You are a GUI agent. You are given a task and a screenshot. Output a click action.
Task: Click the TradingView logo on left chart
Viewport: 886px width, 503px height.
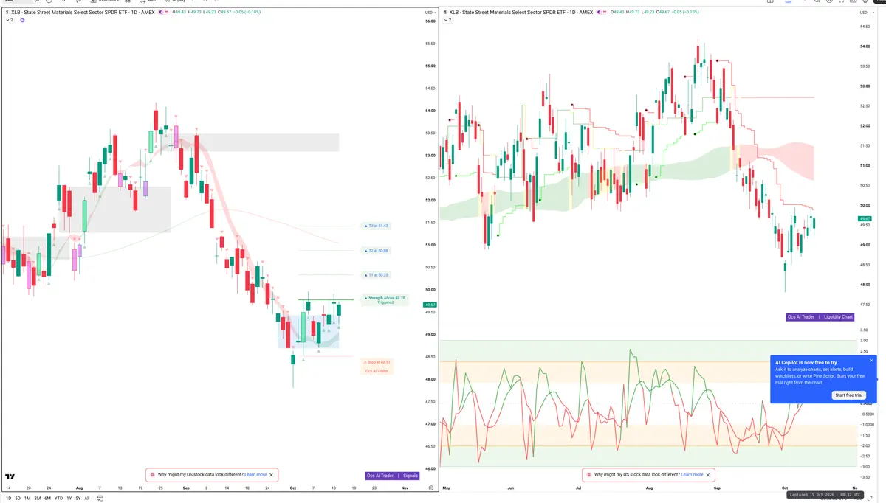click(x=10, y=477)
